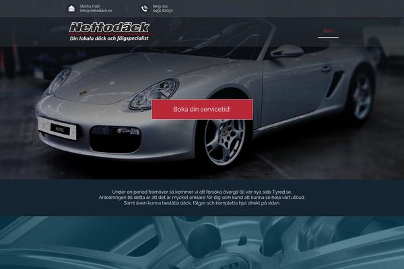Click the envelope mail icon
The width and height of the screenshot is (404, 269).
click(x=71, y=9)
